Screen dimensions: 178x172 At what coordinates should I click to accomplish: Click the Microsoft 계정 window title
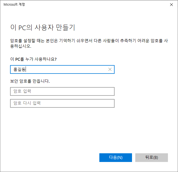point(14,5)
